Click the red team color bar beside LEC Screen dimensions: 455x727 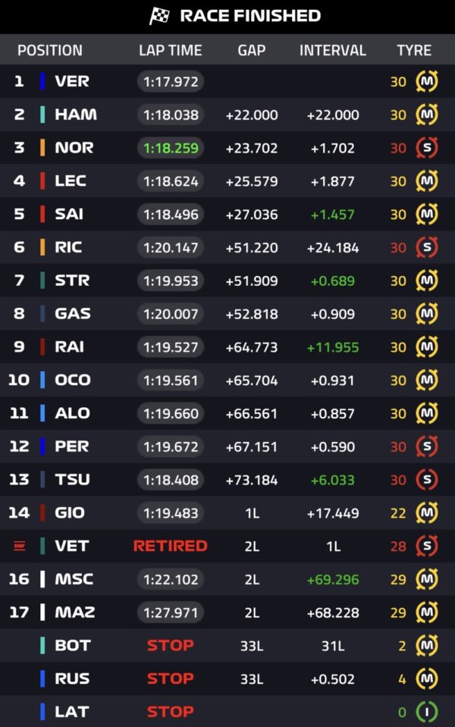tap(42, 181)
